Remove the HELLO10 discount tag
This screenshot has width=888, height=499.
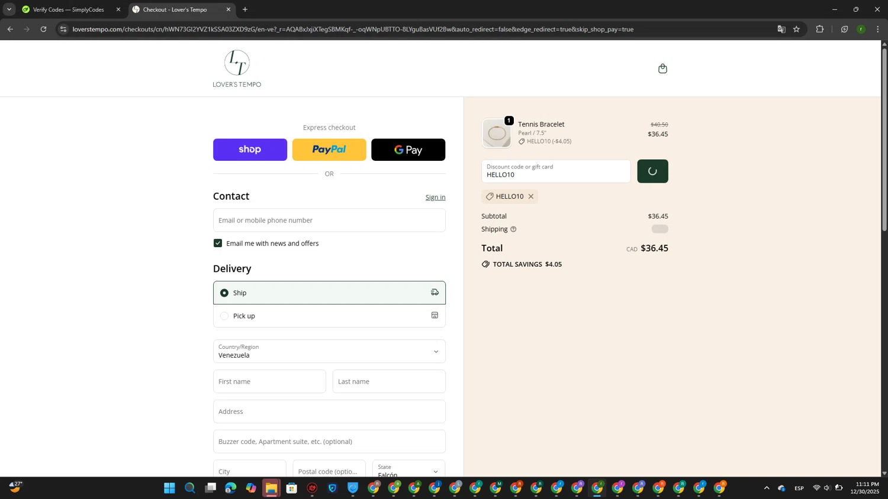531,196
